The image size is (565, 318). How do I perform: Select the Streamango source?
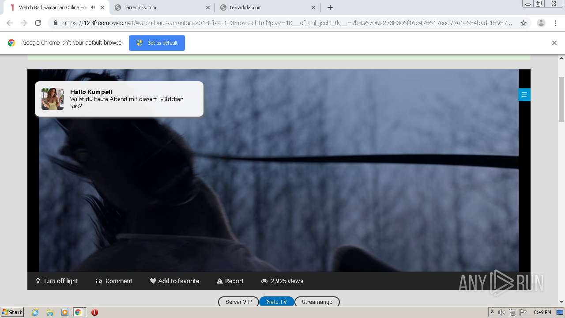pos(317,302)
